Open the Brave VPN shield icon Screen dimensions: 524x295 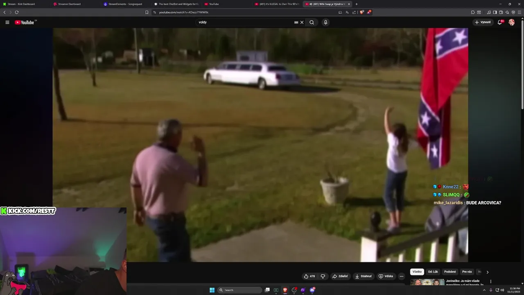(x=513, y=12)
